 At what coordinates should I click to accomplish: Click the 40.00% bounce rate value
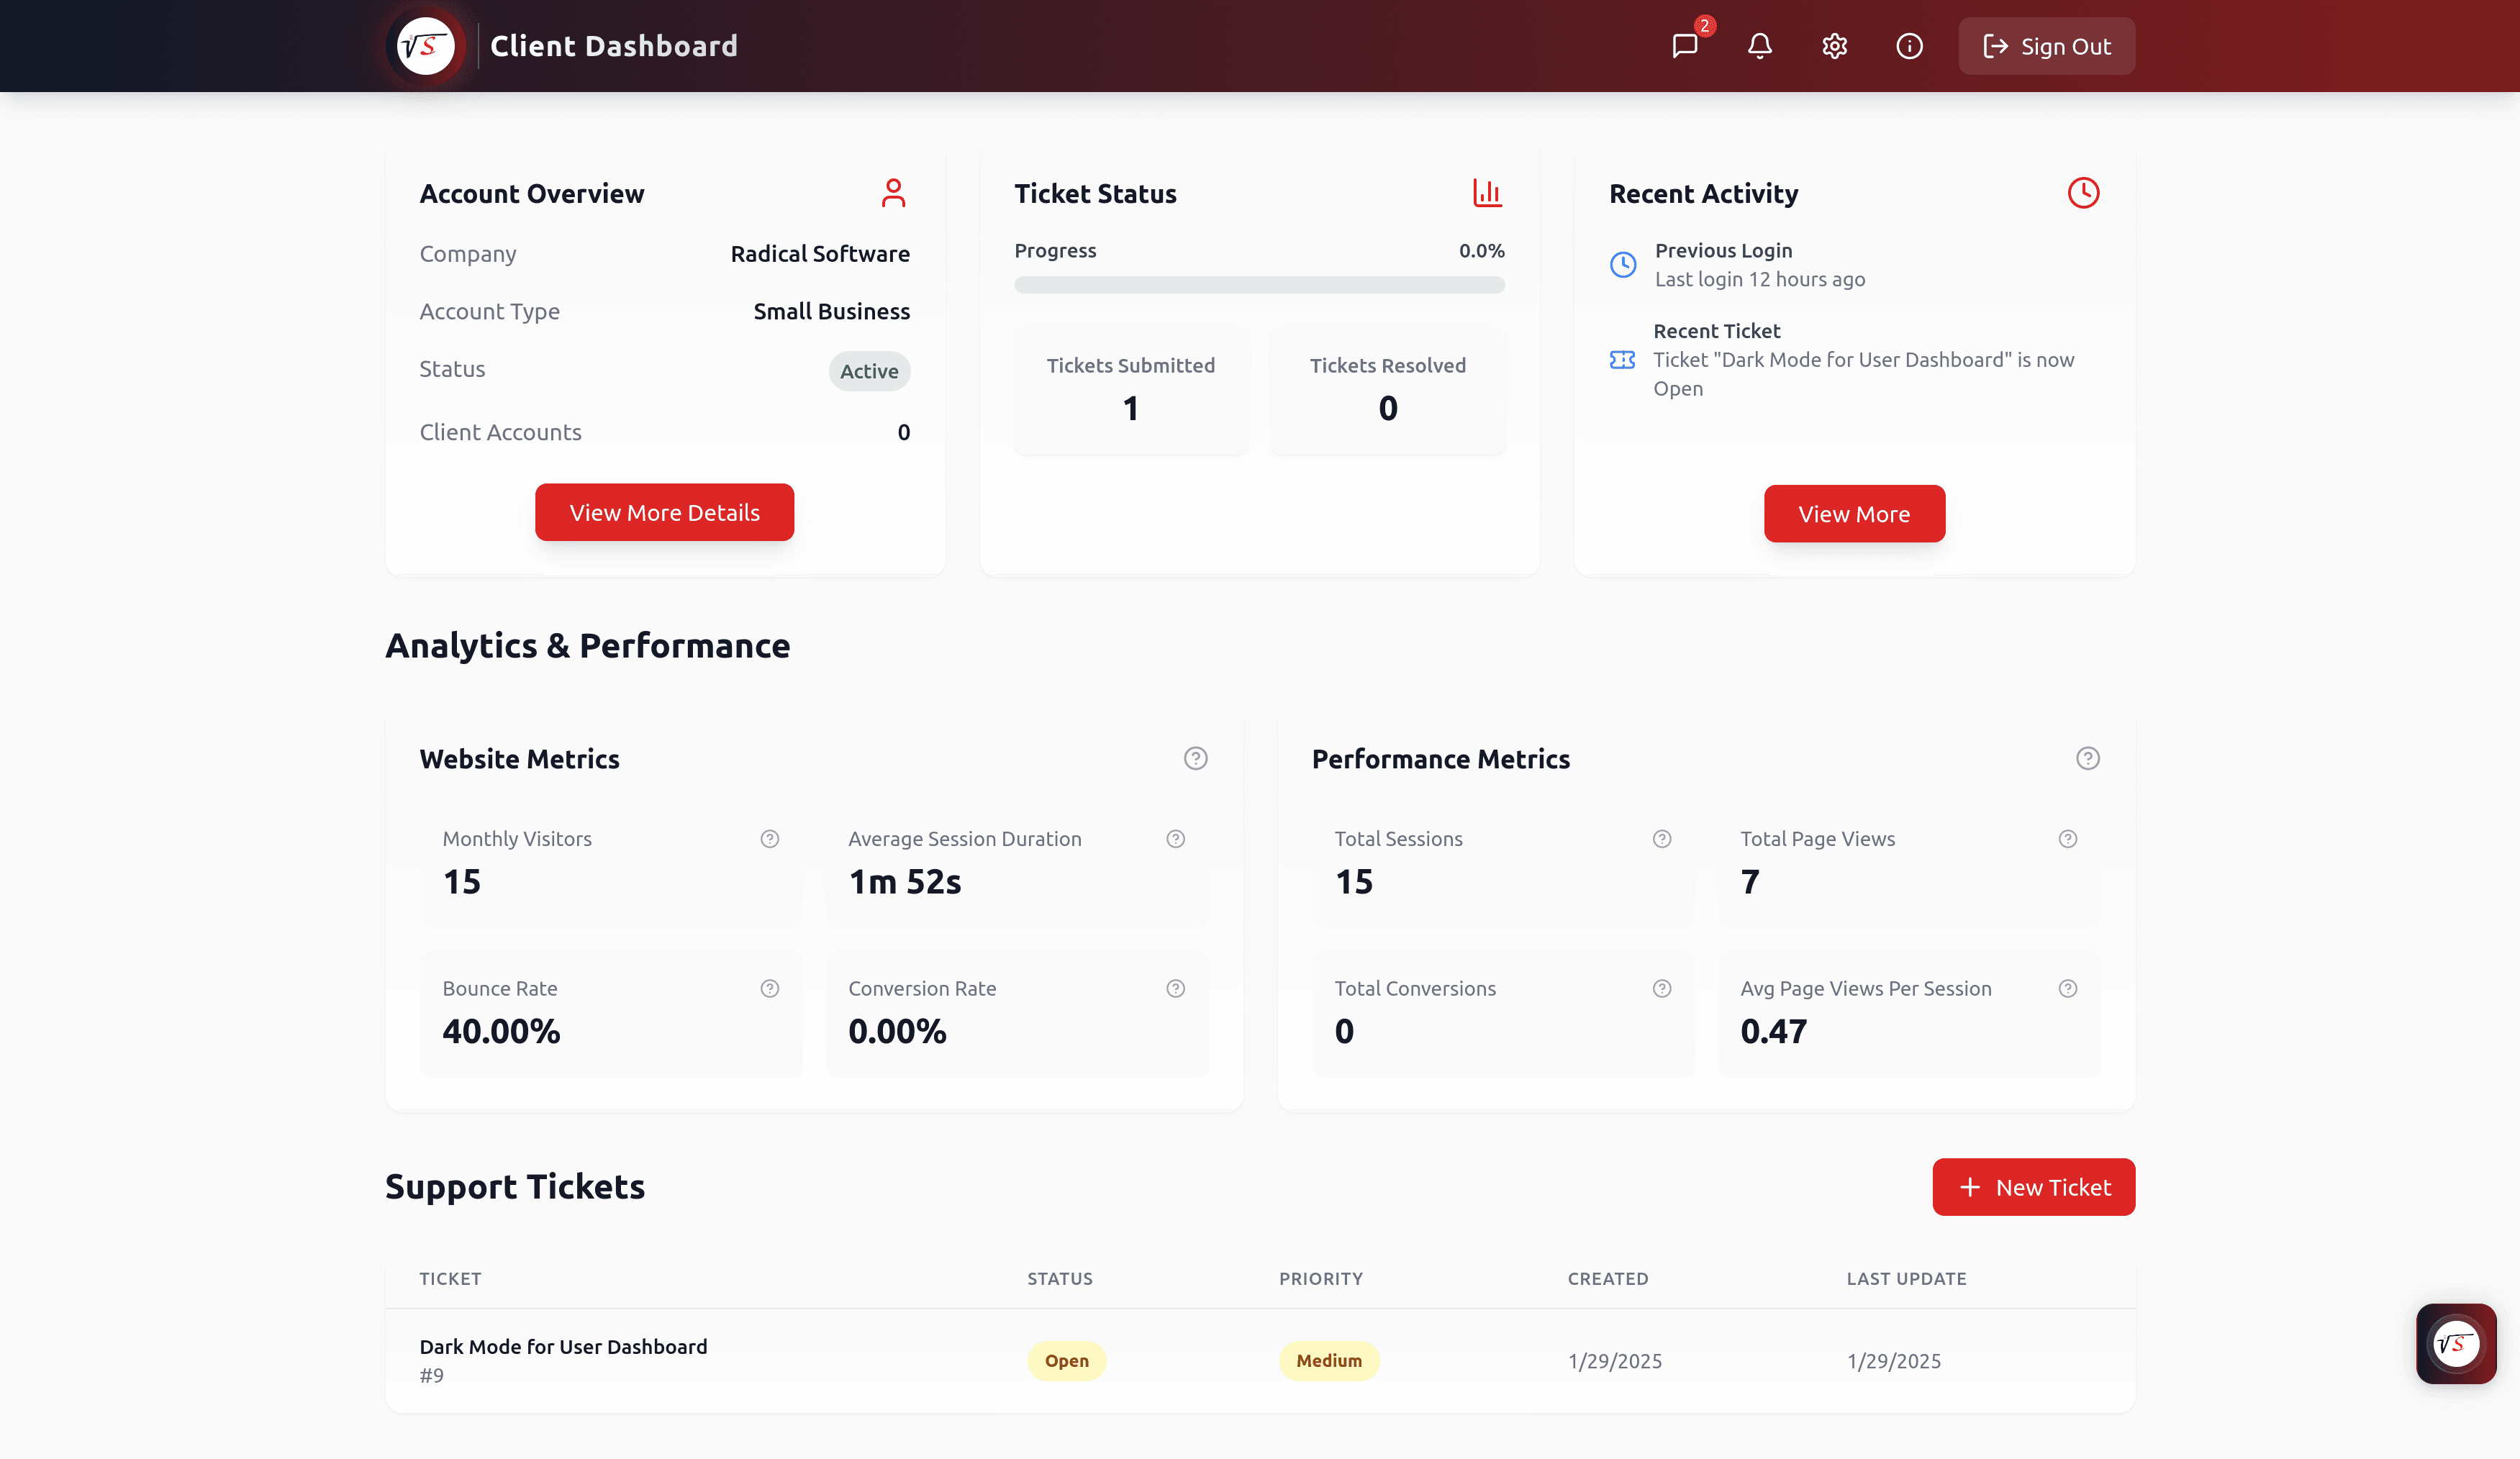point(501,1031)
